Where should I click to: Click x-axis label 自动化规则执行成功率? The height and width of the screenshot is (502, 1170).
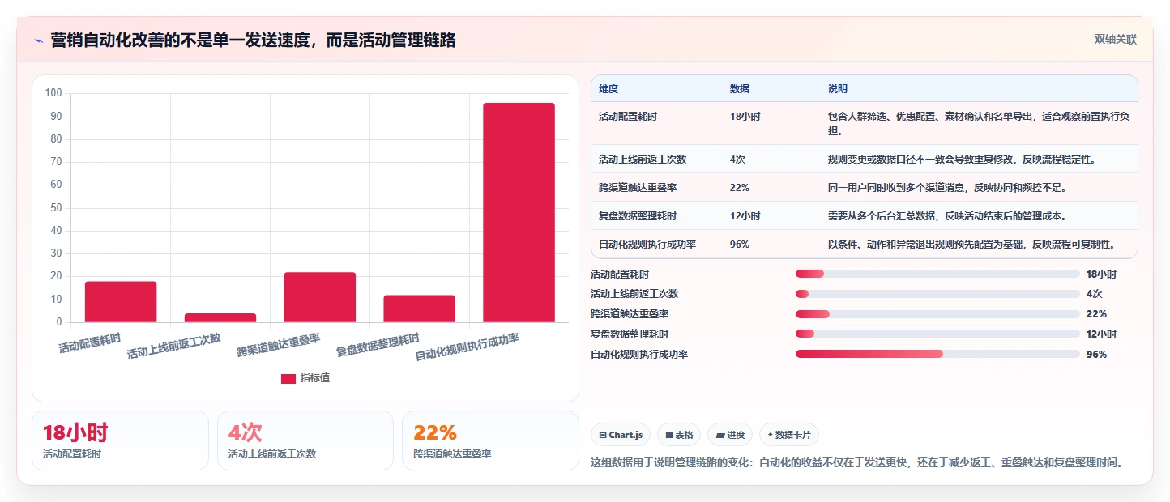[468, 347]
